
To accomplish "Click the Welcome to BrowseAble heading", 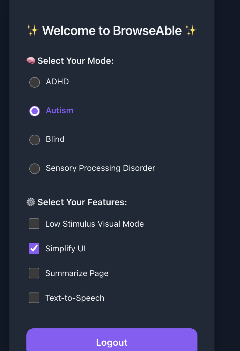I will click(x=112, y=31).
